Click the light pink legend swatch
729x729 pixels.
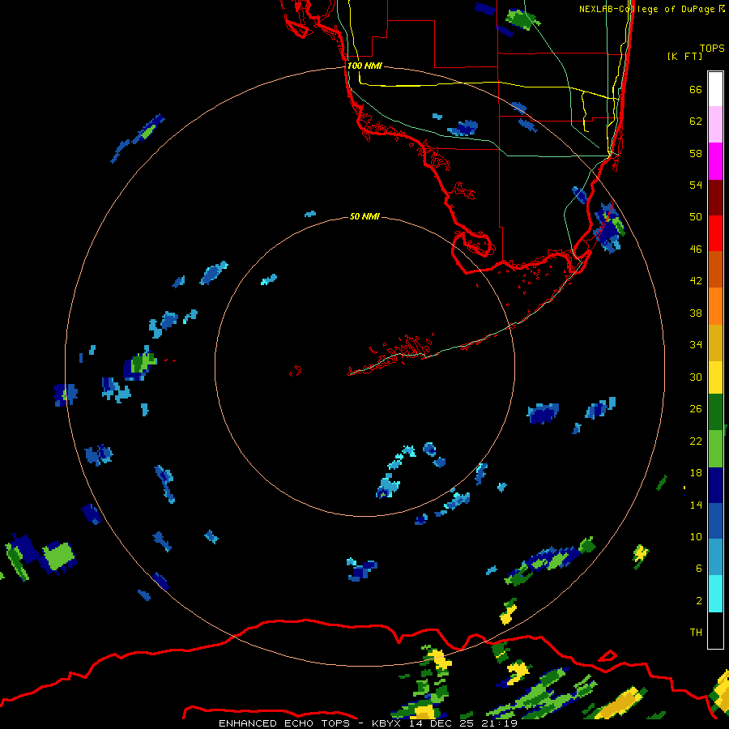[x=715, y=124]
